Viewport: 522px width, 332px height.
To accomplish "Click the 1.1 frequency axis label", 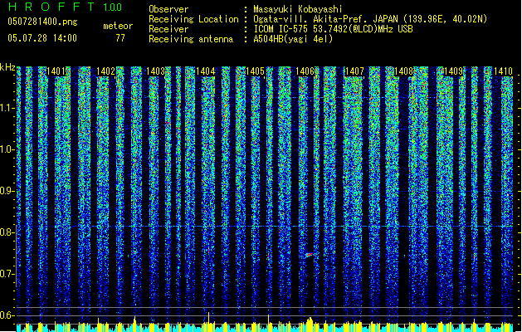I will (x=7, y=108).
